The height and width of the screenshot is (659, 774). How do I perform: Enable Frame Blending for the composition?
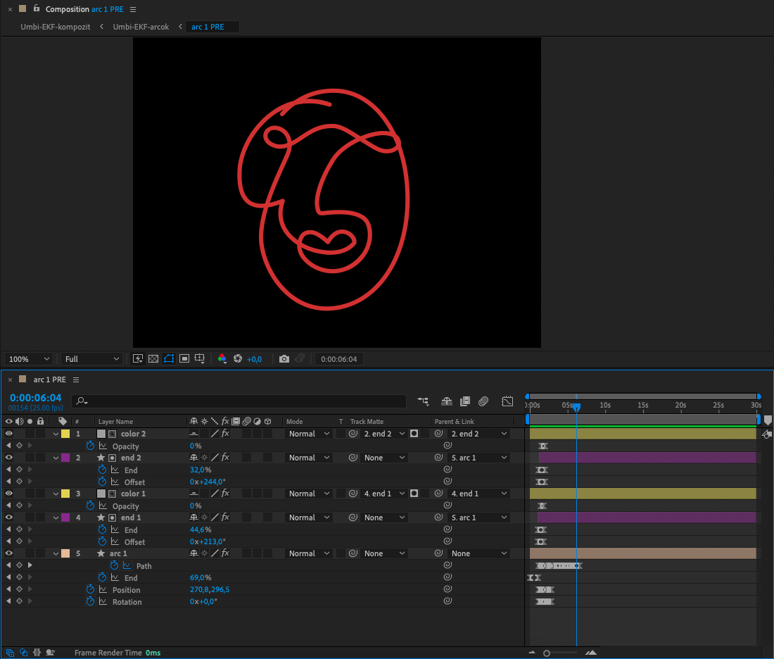465,401
